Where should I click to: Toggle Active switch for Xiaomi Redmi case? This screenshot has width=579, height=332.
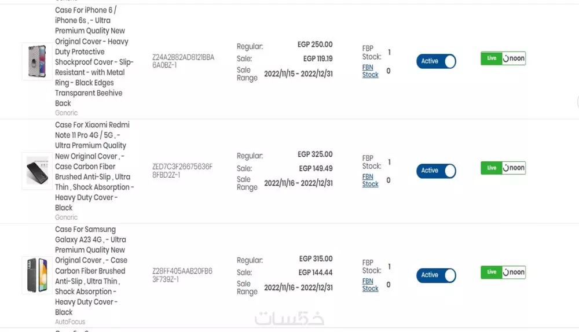pyautogui.click(x=436, y=171)
